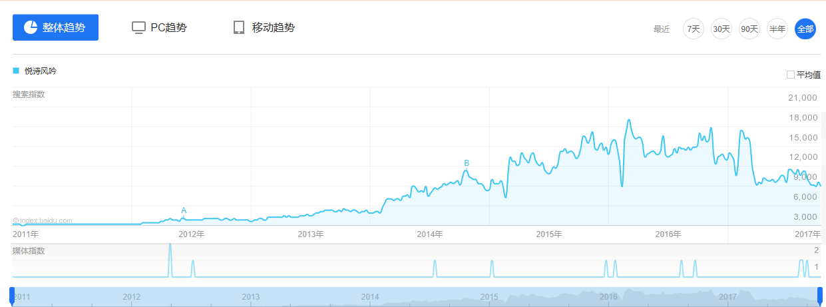The width and height of the screenshot is (826, 307).
Task: Click the 2017年 axis label
Action: pos(807,234)
